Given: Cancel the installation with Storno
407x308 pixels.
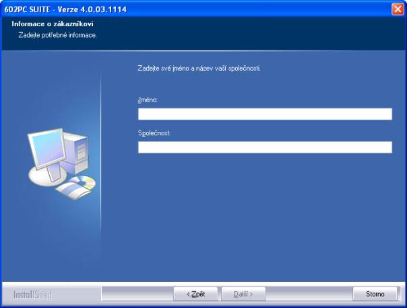Looking at the screenshot, I should pyautogui.click(x=375, y=294).
